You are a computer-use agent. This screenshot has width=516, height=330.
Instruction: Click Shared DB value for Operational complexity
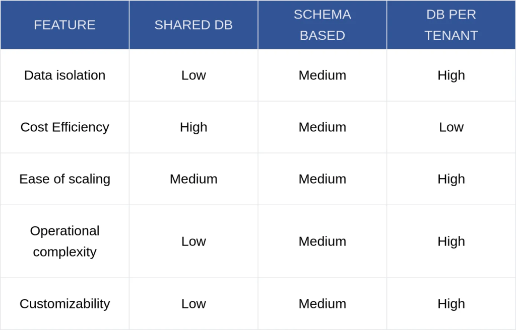(x=193, y=241)
